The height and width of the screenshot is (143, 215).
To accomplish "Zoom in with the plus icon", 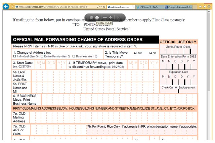I will point(111,17).
